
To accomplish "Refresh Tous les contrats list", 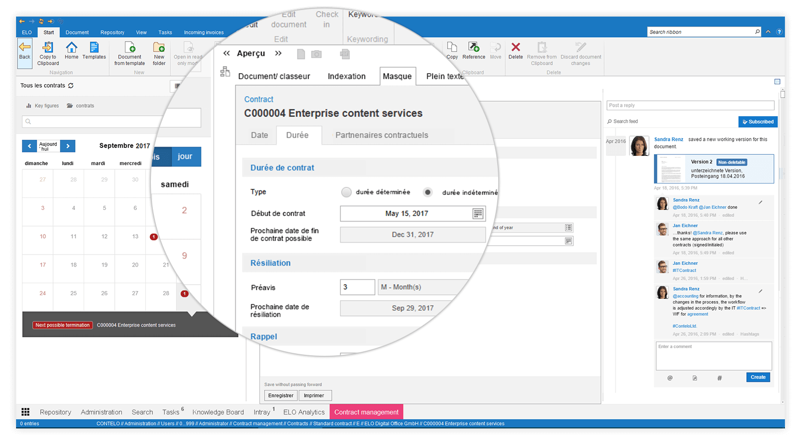I will (71, 86).
